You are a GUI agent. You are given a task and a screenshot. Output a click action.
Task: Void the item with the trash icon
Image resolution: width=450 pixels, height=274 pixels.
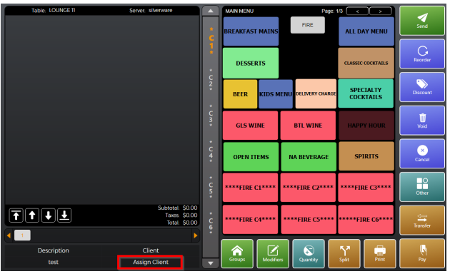422,121
